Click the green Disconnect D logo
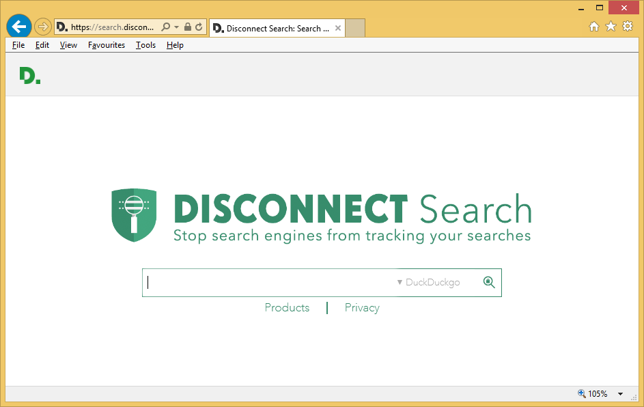 (x=29, y=75)
